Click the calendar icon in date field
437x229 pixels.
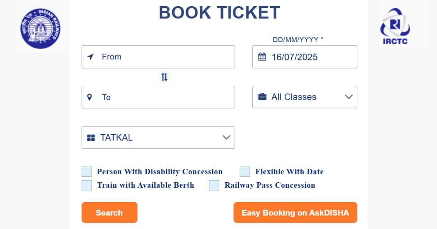(x=262, y=57)
